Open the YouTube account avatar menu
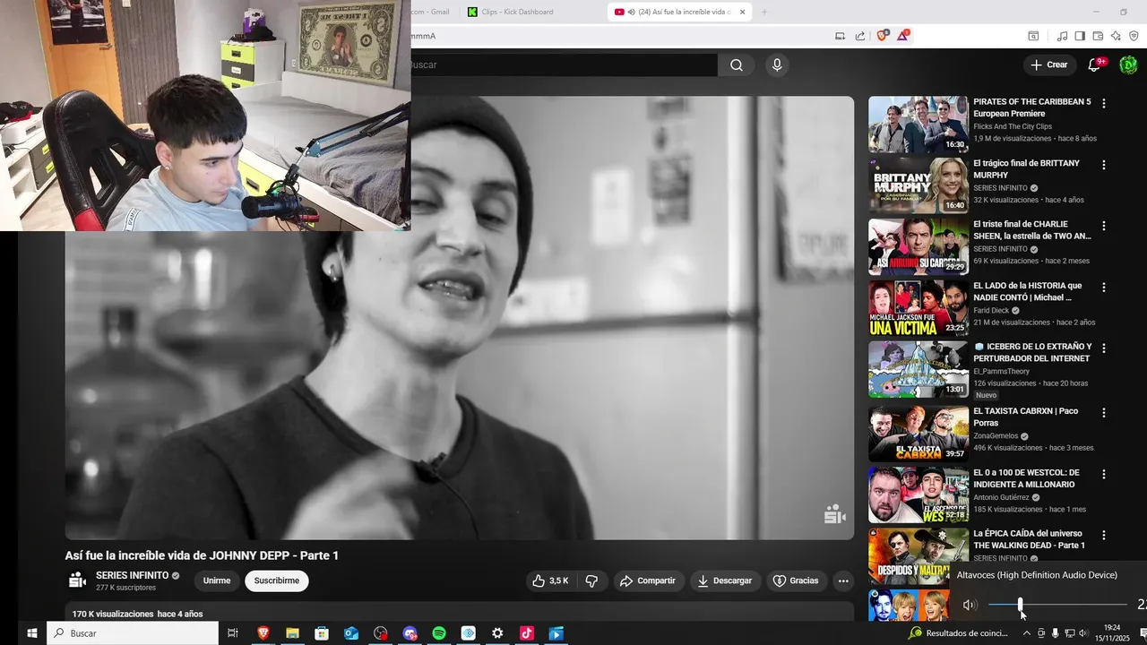The image size is (1147, 645). tap(1128, 64)
